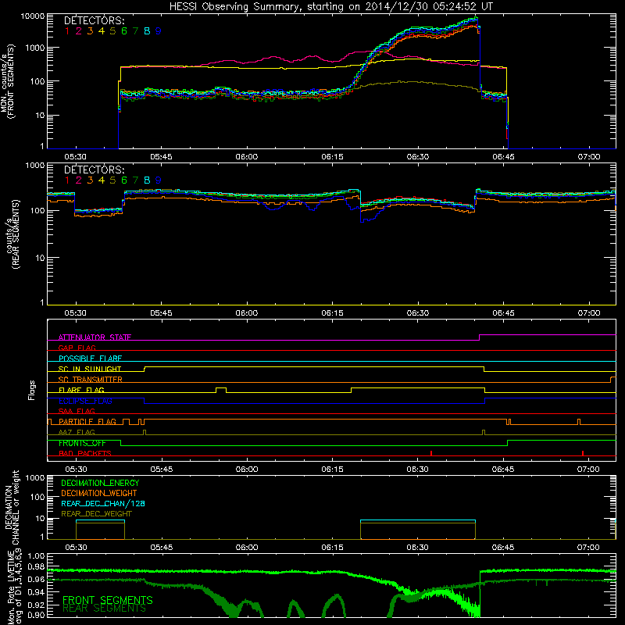Click the ECLIPSE FLAG label
This screenshot has height=625, width=625.
click(x=85, y=401)
